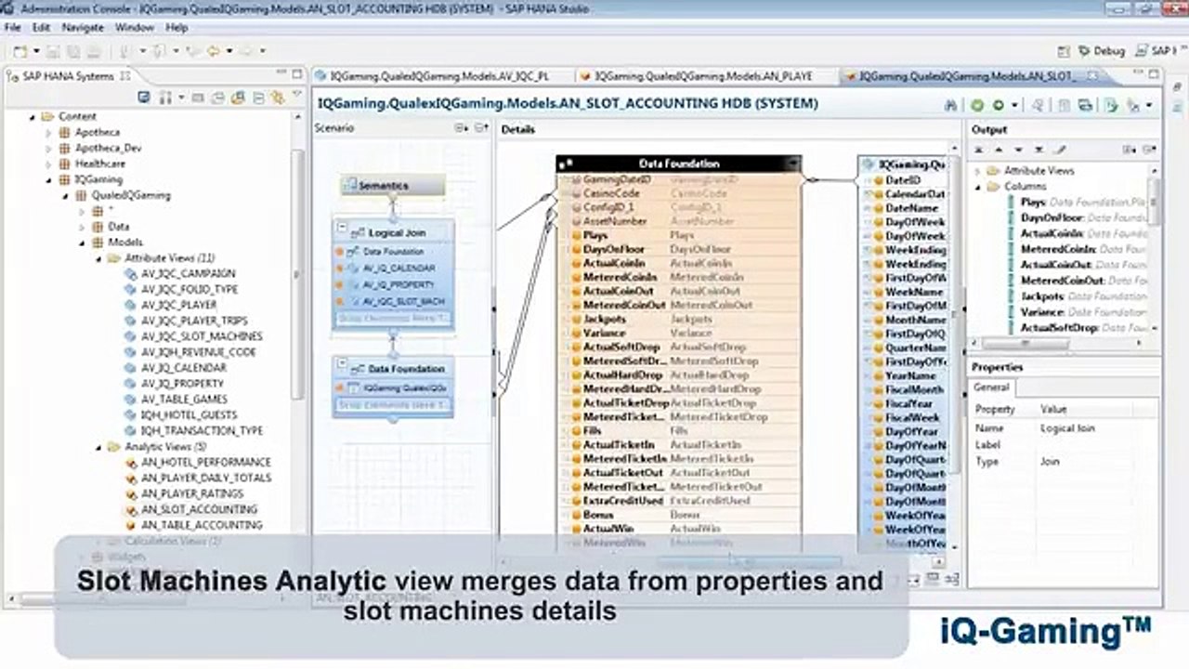
Task: Collapse Columns folder in Output pane
Action: 977,187
